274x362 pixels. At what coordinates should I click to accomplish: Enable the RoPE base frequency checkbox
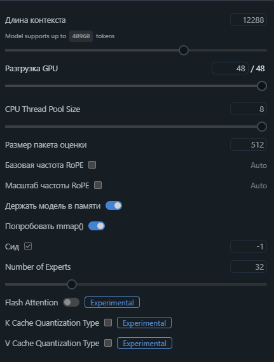92,165
